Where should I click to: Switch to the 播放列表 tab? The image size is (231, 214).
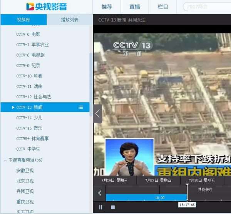pos(70,20)
